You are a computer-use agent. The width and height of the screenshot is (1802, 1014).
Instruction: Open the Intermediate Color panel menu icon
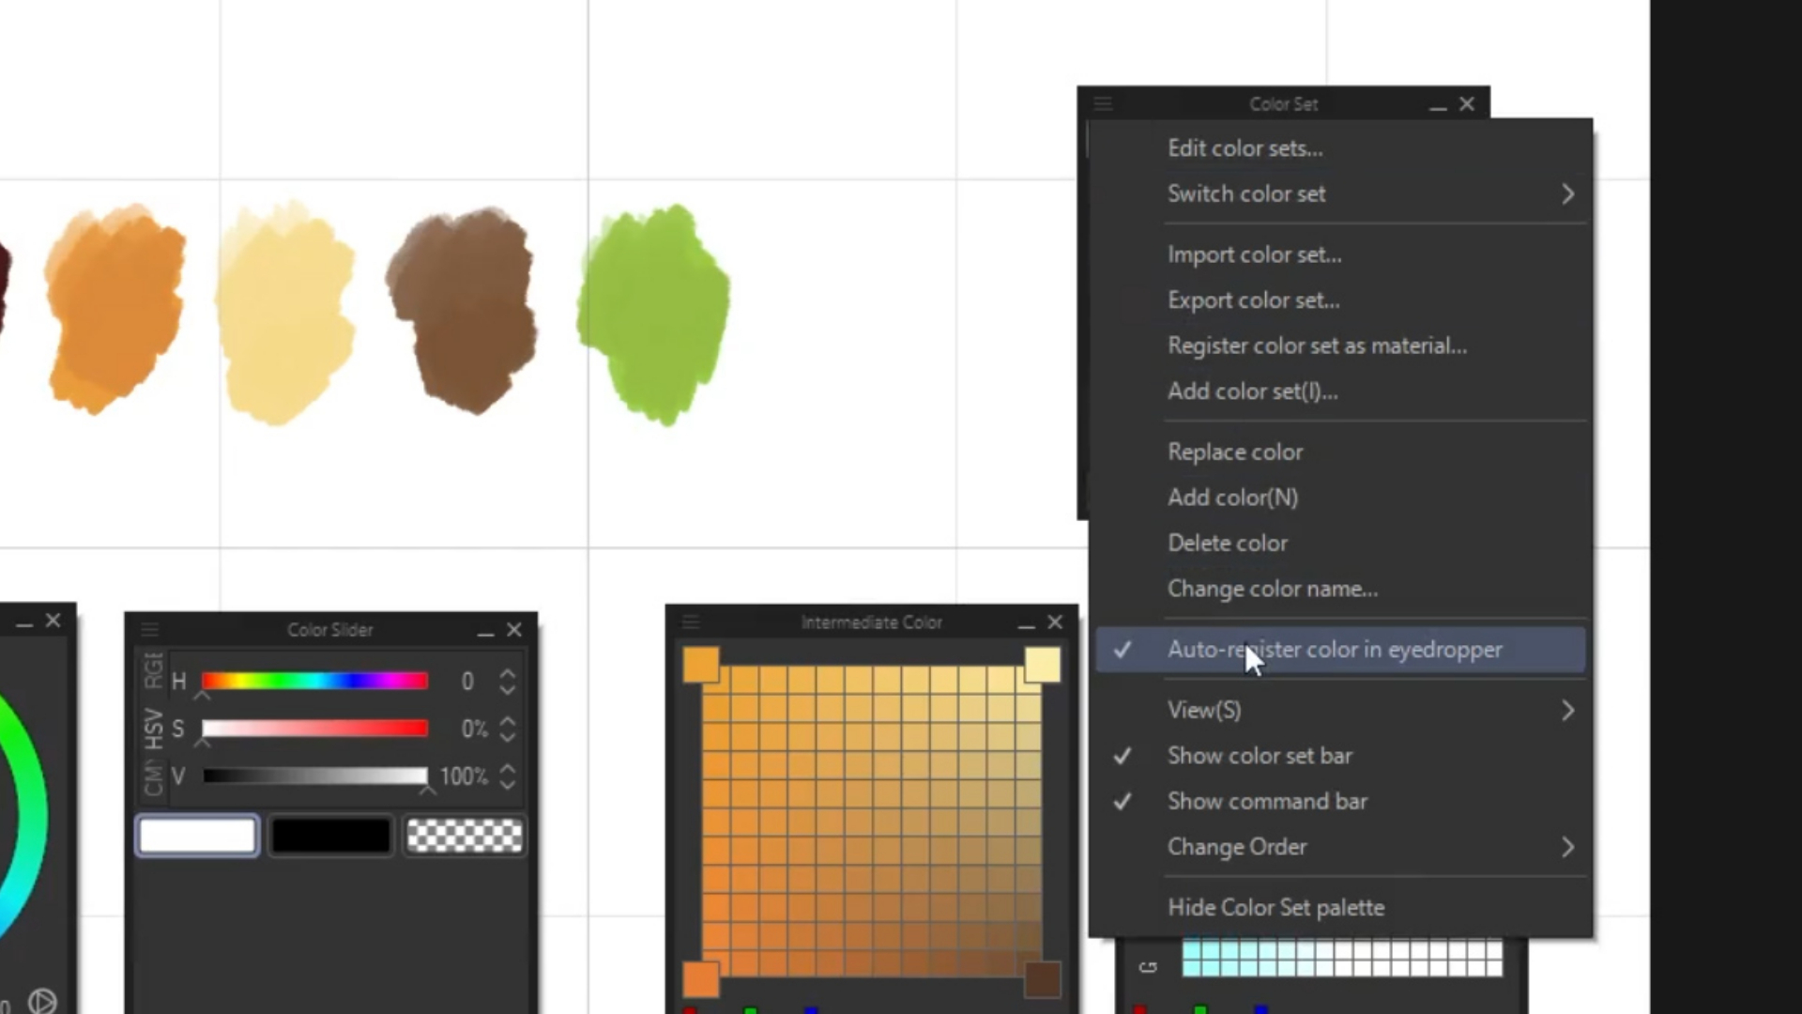pyautogui.click(x=691, y=622)
